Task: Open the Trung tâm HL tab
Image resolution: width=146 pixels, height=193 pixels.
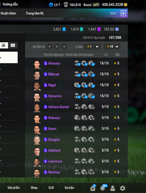Action: [35, 13]
